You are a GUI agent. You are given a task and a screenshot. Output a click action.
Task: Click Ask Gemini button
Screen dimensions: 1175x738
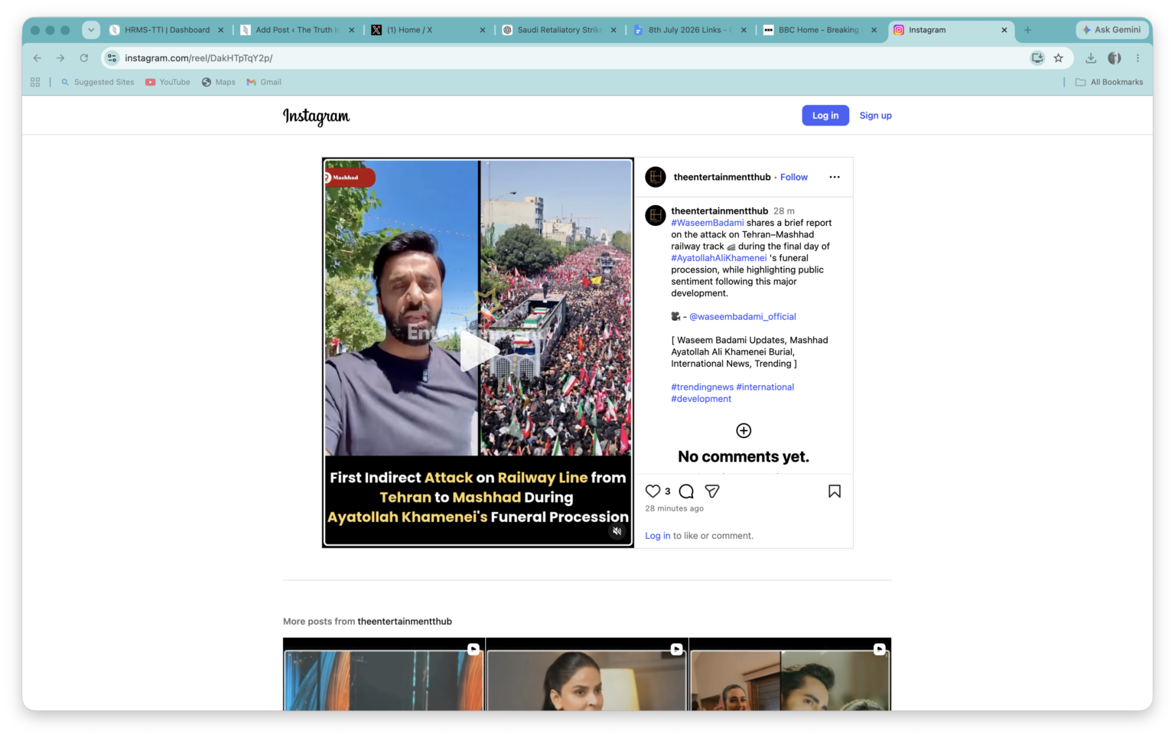(x=1112, y=30)
